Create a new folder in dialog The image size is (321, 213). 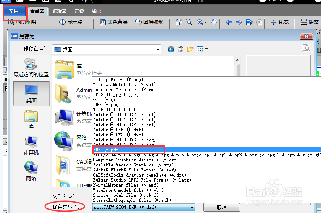tap(190, 49)
